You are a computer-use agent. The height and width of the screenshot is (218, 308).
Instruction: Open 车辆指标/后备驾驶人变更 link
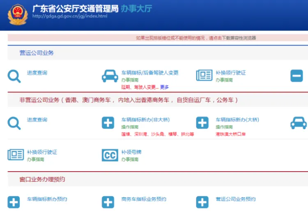150,73
